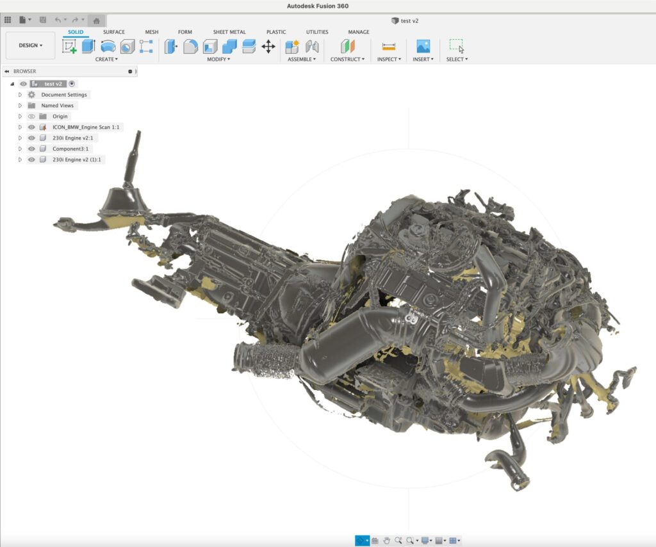Select the Measure tool under Inspect

[388, 45]
